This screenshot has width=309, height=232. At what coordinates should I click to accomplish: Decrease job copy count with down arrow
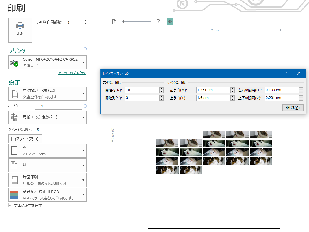tap(85, 24)
